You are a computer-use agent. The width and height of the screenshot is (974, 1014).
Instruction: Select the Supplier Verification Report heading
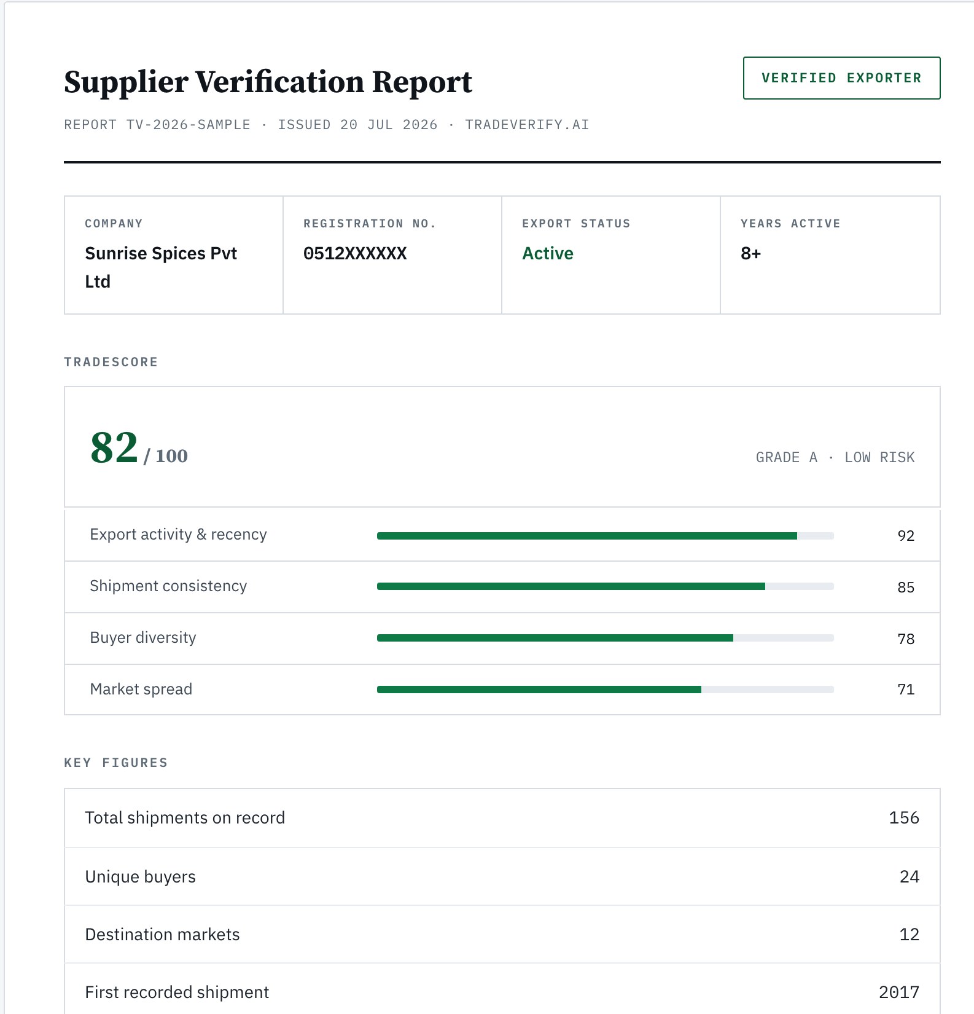(x=268, y=82)
